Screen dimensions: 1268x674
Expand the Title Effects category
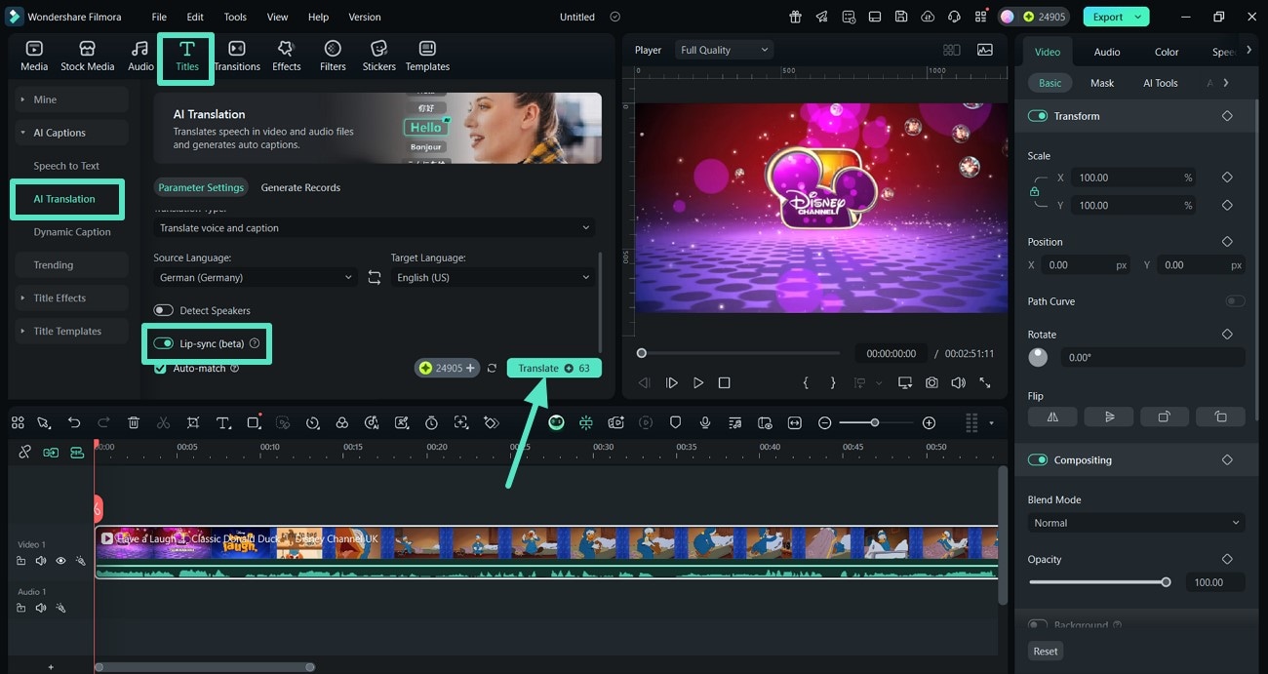point(69,298)
